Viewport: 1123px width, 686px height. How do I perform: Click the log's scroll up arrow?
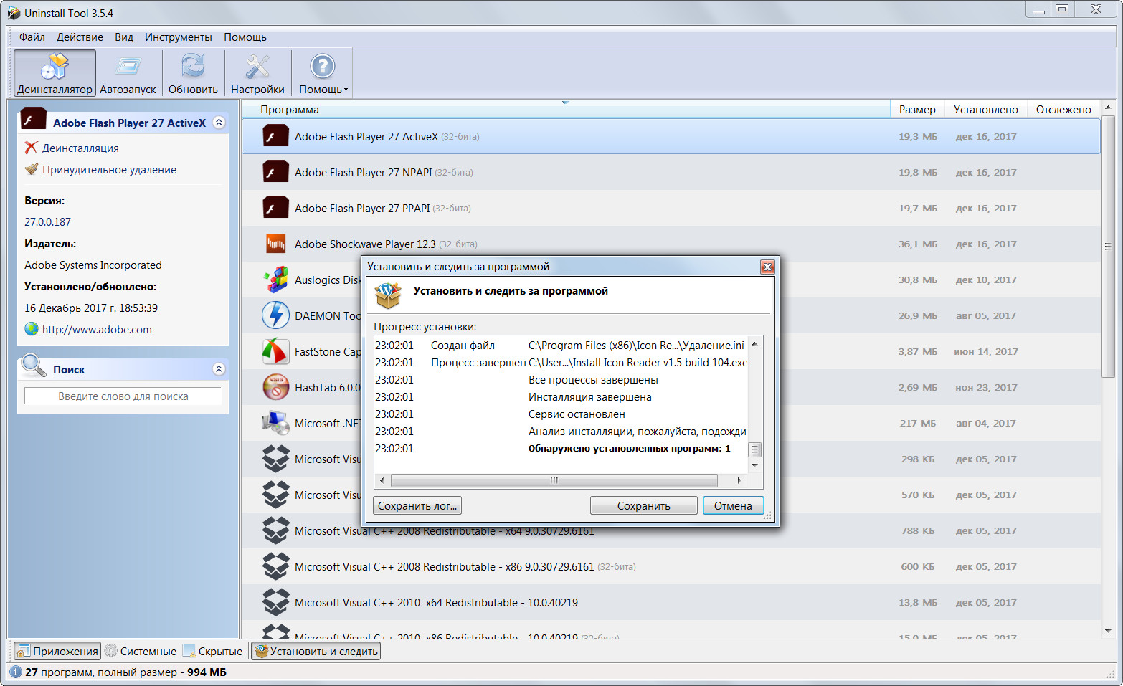754,344
